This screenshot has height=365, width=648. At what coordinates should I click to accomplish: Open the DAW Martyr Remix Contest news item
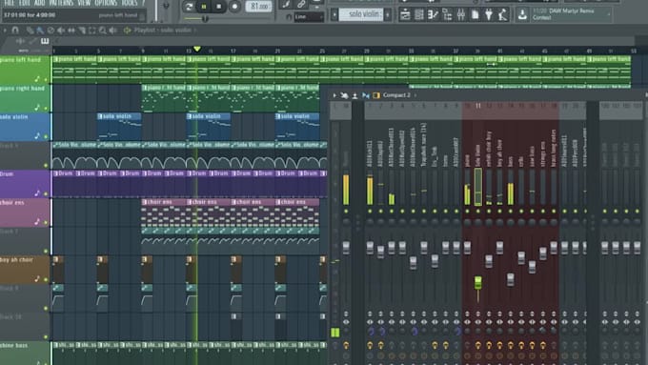click(570, 14)
